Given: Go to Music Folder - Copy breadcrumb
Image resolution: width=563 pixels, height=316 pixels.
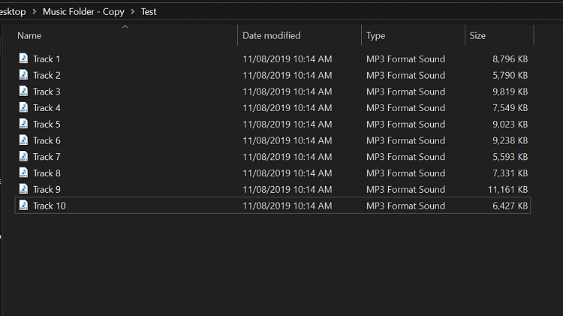Looking at the screenshot, I should click(x=84, y=12).
